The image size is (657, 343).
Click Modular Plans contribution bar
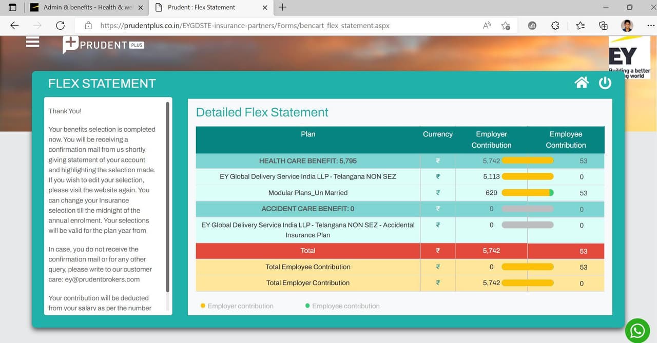pyautogui.click(x=528, y=193)
